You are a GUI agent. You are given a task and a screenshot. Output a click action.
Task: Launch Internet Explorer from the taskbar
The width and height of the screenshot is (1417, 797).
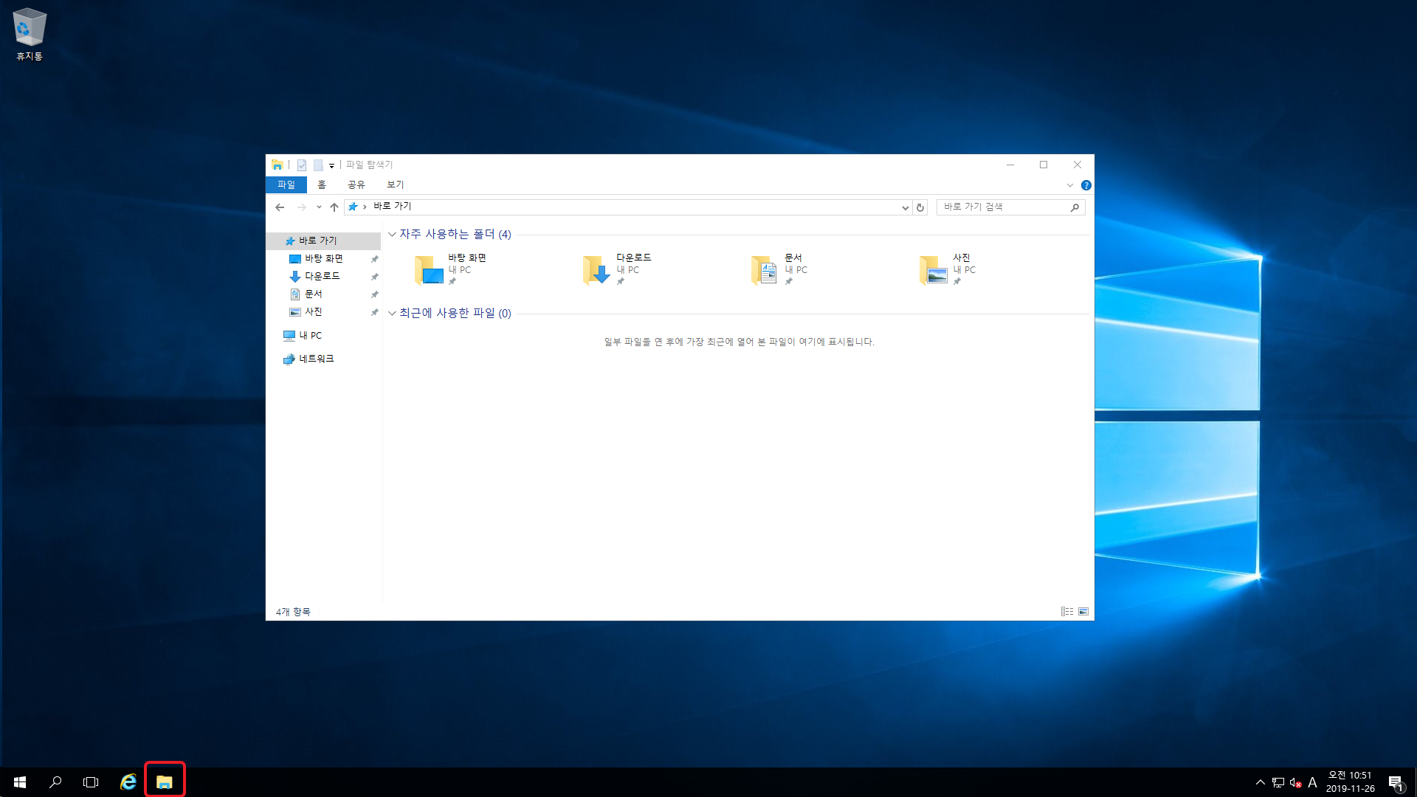[128, 782]
